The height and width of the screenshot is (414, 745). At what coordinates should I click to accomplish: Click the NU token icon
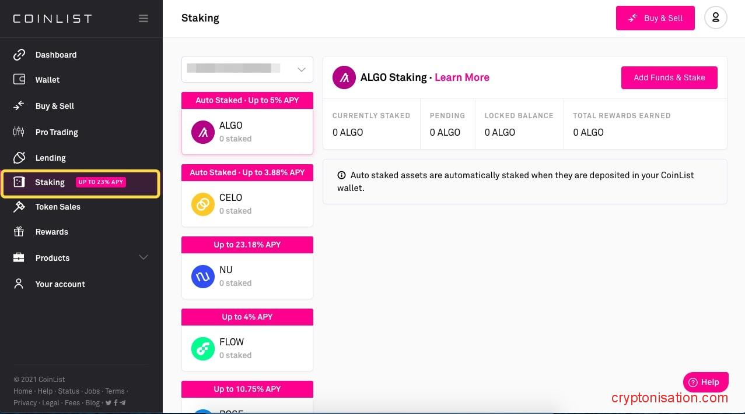point(203,277)
